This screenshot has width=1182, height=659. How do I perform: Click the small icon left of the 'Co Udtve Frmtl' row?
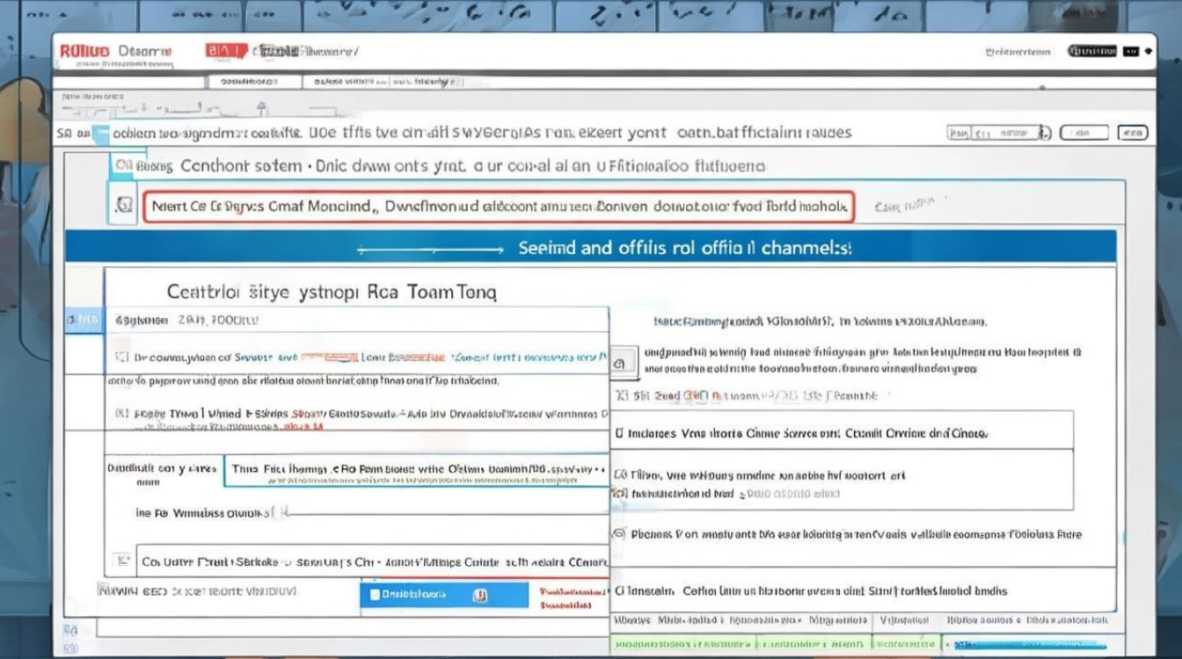tap(122, 560)
